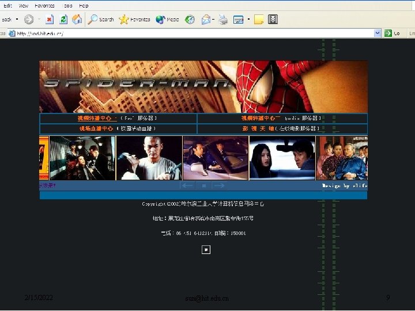The width and height of the screenshot is (415, 311).
Task: Click the Stop loading icon
Action: point(50,20)
